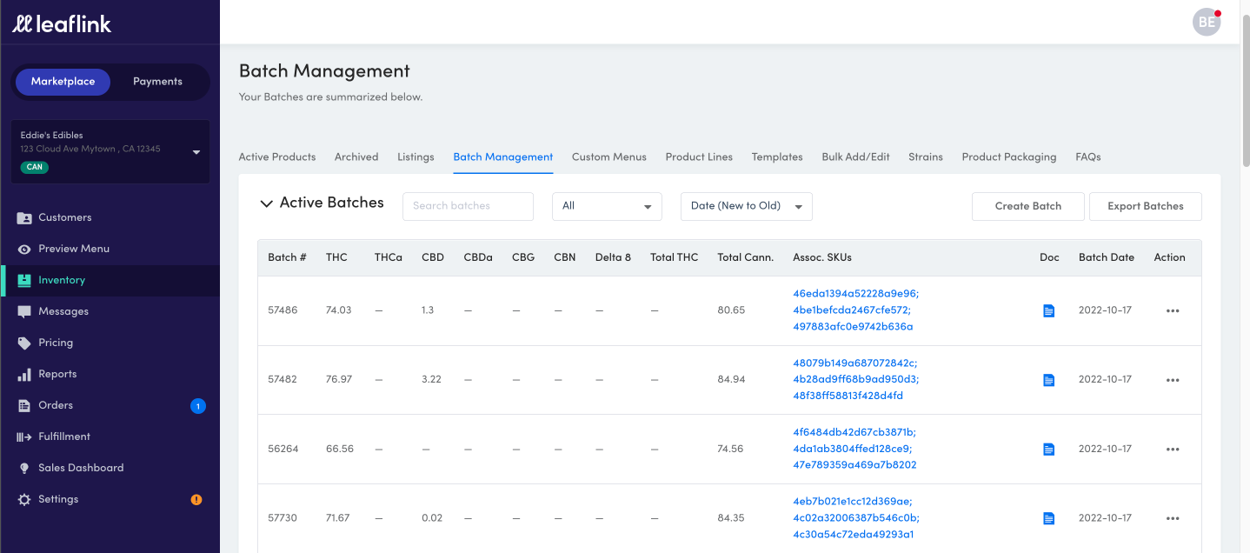Select the Batch Management tab

click(503, 157)
